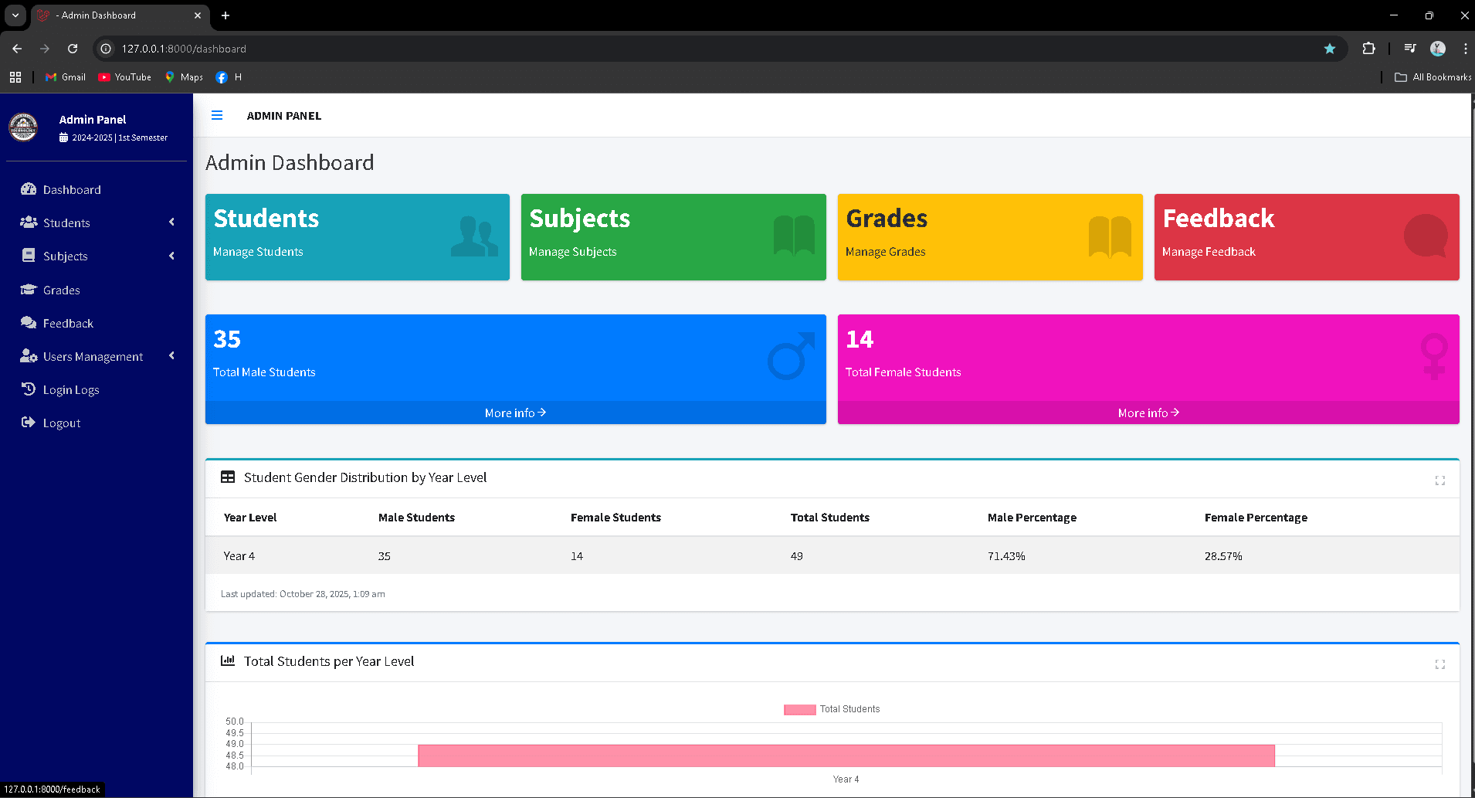Click the people icon on Students card
1475x798 pixels.
475,236
